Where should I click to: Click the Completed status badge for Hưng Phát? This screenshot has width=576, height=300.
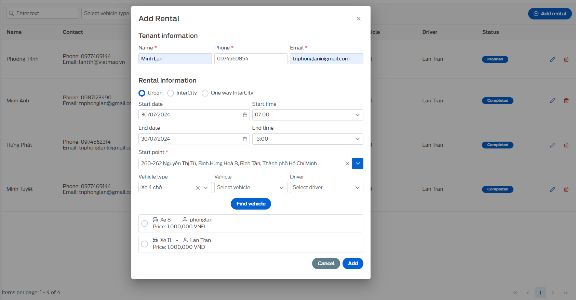coord(498,145)
